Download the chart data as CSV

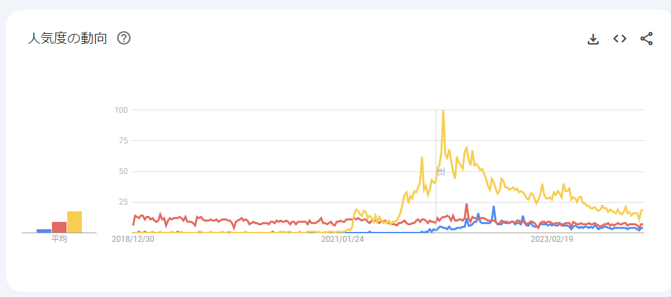click(593, 39)
